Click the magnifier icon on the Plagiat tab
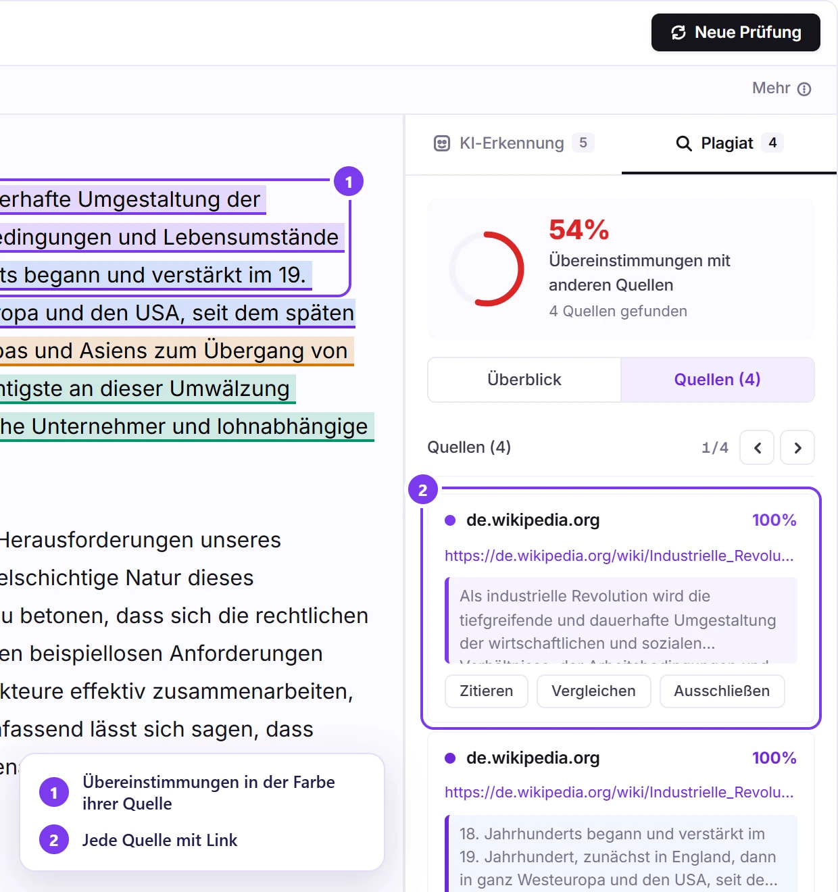Image resolution: width=838 pixels, height=892 pixels. tap(684, 143)
